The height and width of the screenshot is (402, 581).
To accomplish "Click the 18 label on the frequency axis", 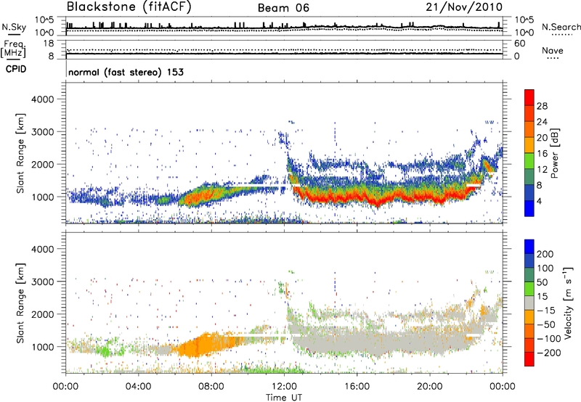I will tap(49, 44).
